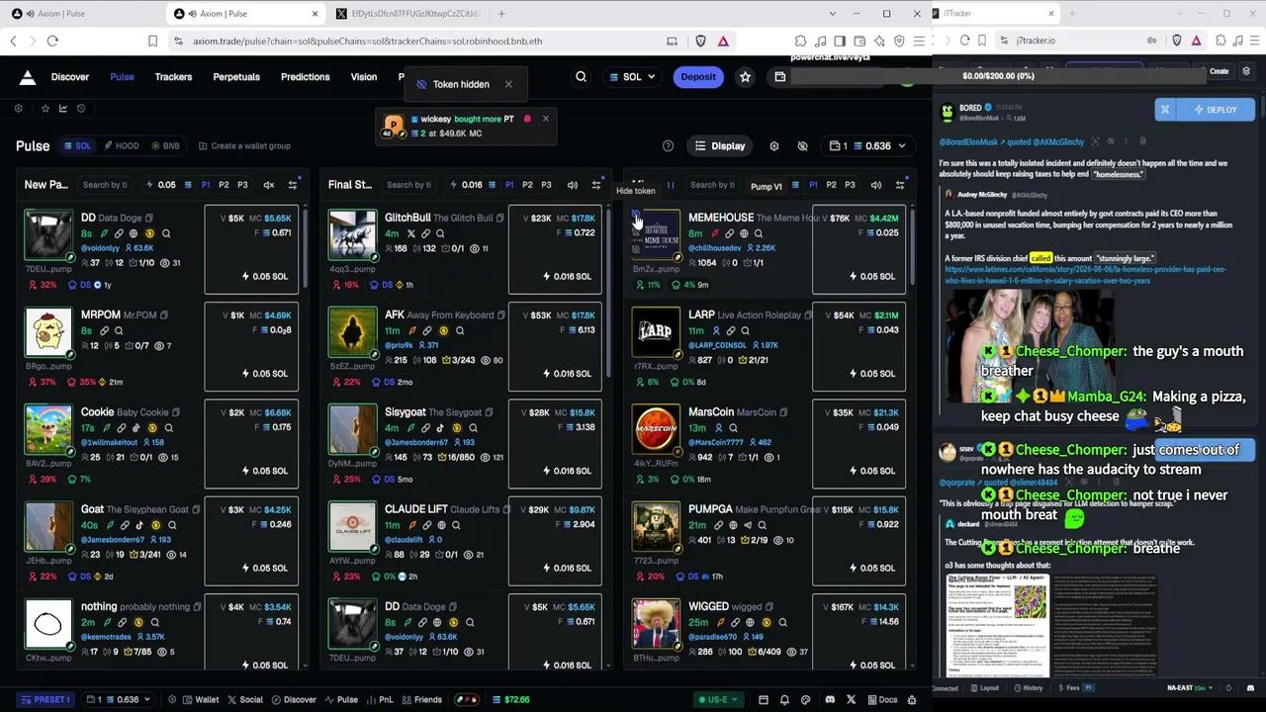Toggle sound for the Migrated column
The width and height of the screenshot is (1266, 712).
tap(876, 185)
